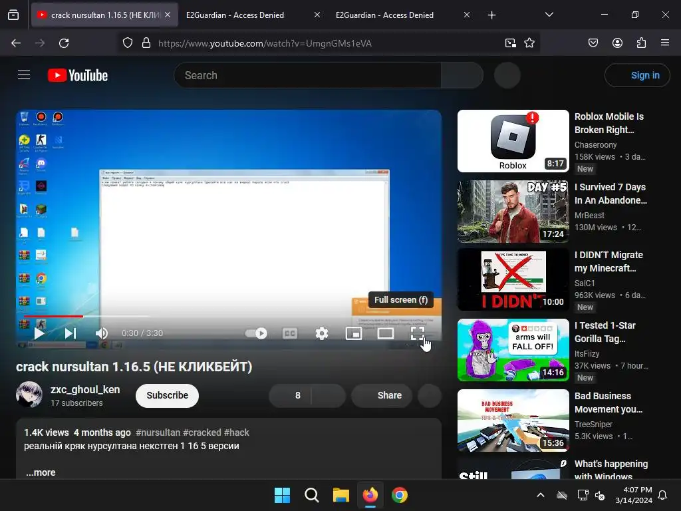Open video settings gear
Screen dimensions: 681x511
322,333
